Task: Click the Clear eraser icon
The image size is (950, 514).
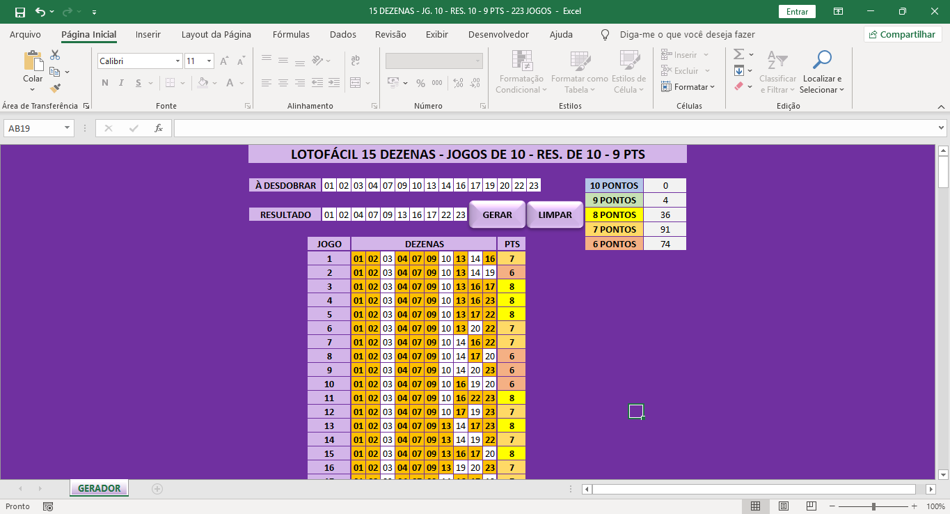Action: [739, 86]
